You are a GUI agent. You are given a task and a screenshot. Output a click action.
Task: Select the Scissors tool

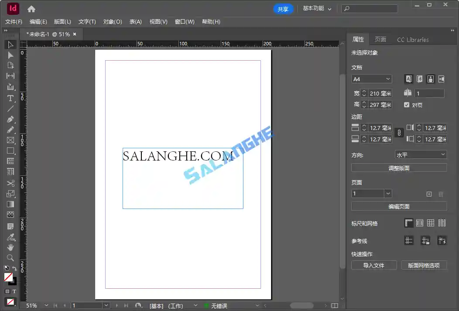point(10,183)
